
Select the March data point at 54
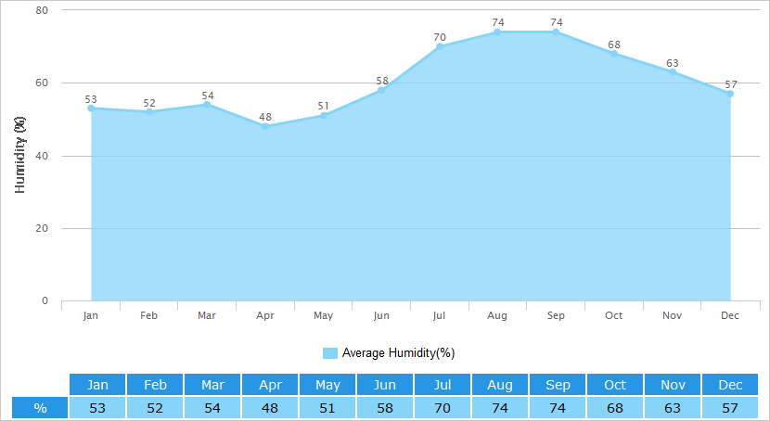point(207,105)
